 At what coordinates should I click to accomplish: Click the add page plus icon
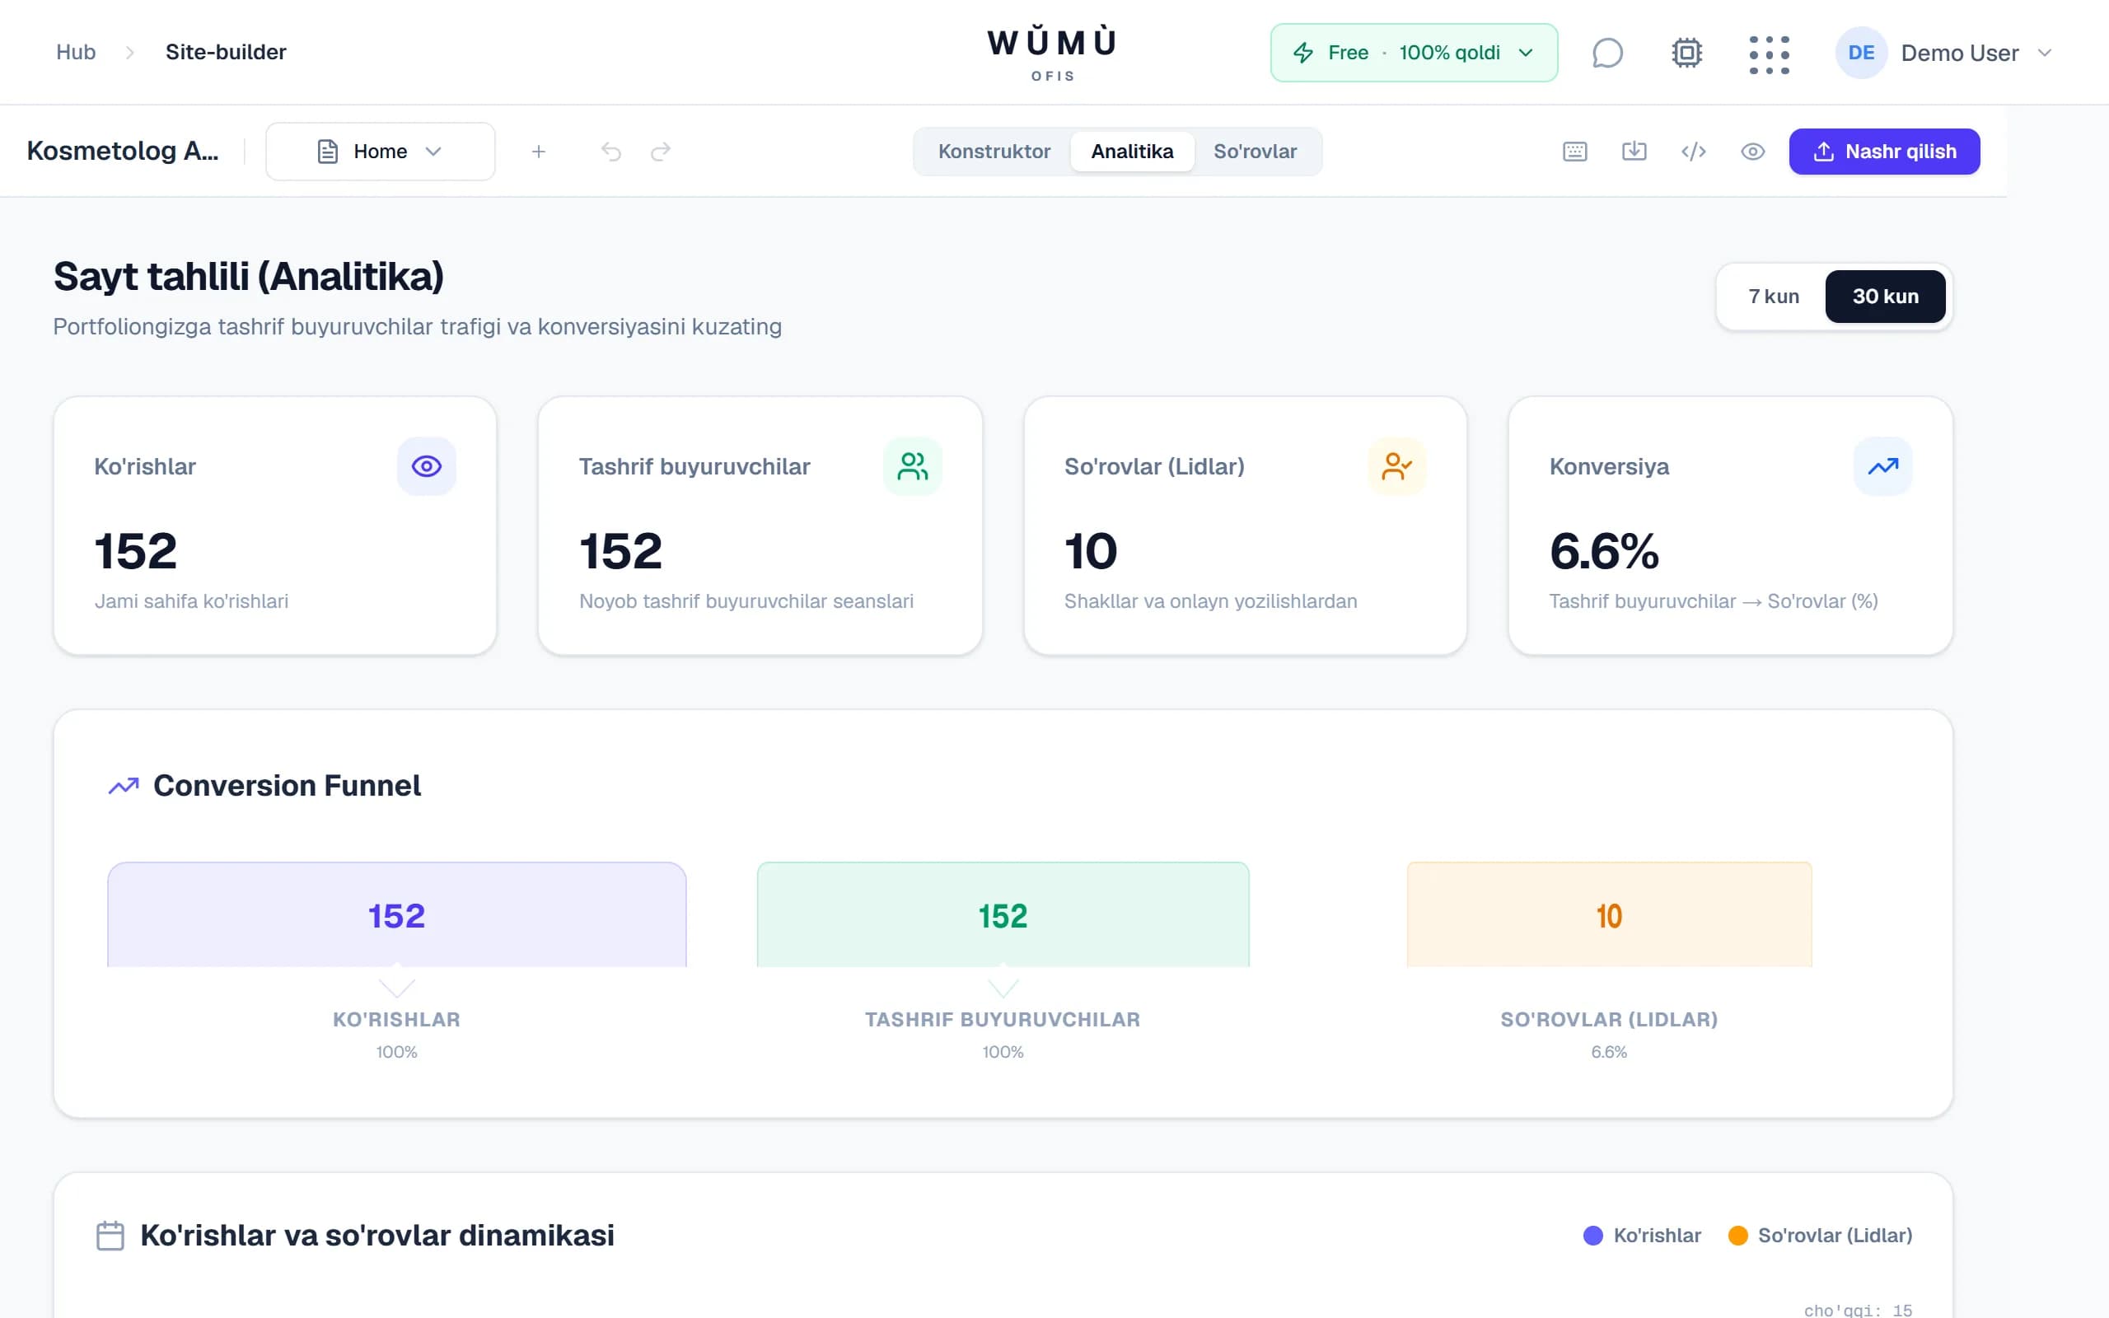[x=539, y=152]
